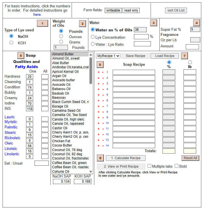Screen dimensions: 203x210
Task: Click the Reset All button
Action: (x=190, y=158)
